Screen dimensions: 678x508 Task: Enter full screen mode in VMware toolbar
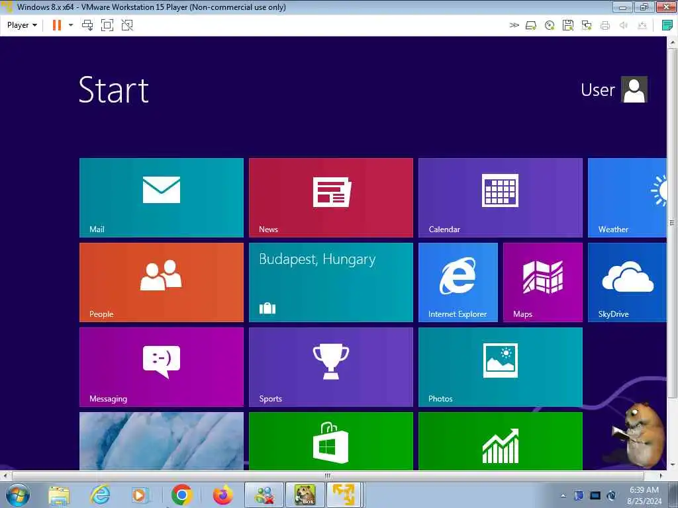[107, 25]
